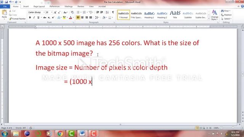This screenshot has height=137, width=244.
Task: Toggle Print Layout view in status bar
Action: pyautogui.click(x=197, y=128)
